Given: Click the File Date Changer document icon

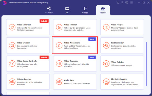Looking at the screenshot, I should pyautogui.click(x=106, y=82).
